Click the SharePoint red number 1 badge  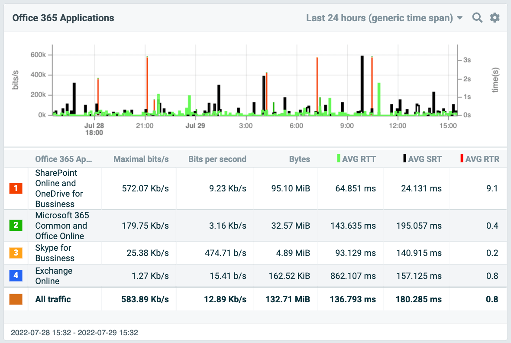point(16,188)
